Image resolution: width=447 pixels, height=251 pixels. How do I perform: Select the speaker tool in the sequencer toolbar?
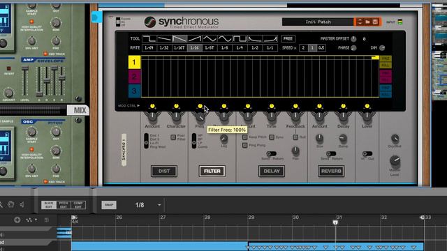(22, 204)
